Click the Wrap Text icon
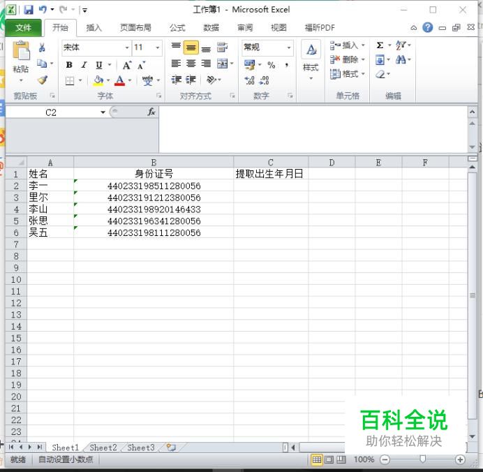This screenshot has height=472, width=483. pyautogui.click(x=222, y=47)
